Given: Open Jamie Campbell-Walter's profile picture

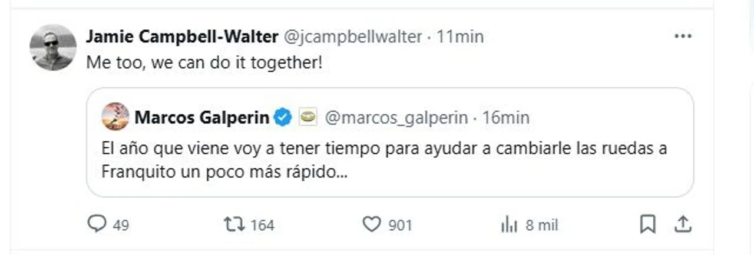Looking at the screenshot, I should pos(53,48).
